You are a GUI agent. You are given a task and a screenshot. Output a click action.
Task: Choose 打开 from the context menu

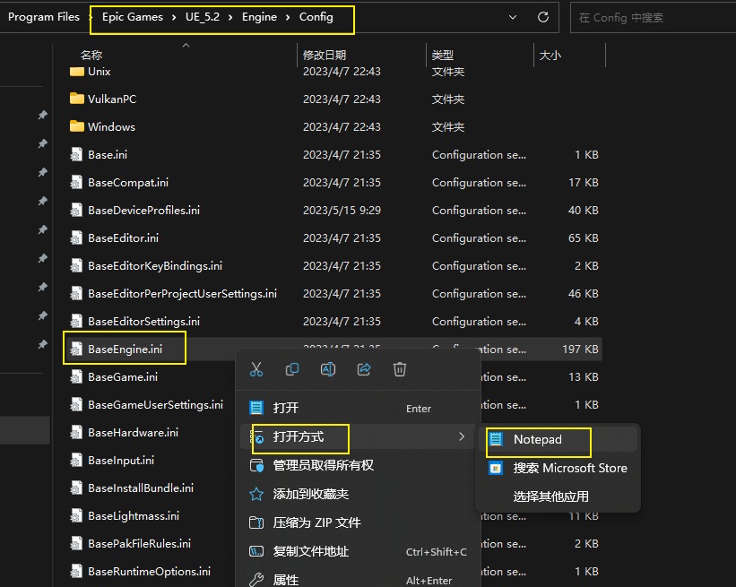[x=360, y=408]
